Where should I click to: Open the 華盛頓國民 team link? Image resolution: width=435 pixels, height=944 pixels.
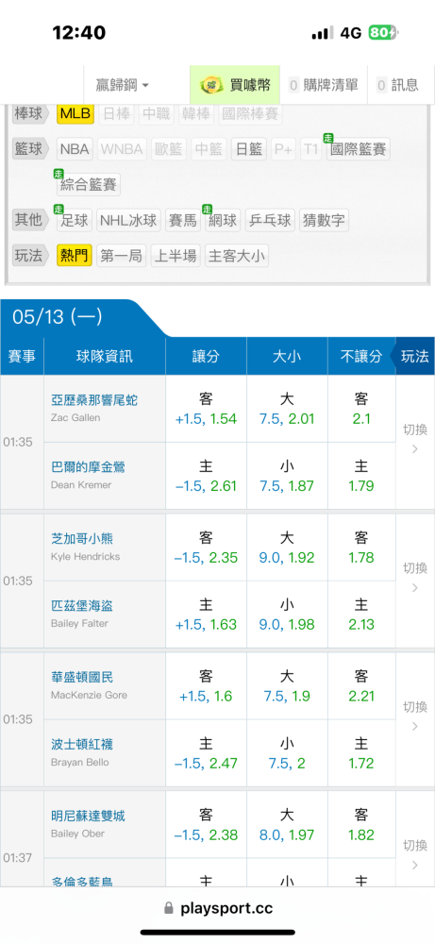82,677
